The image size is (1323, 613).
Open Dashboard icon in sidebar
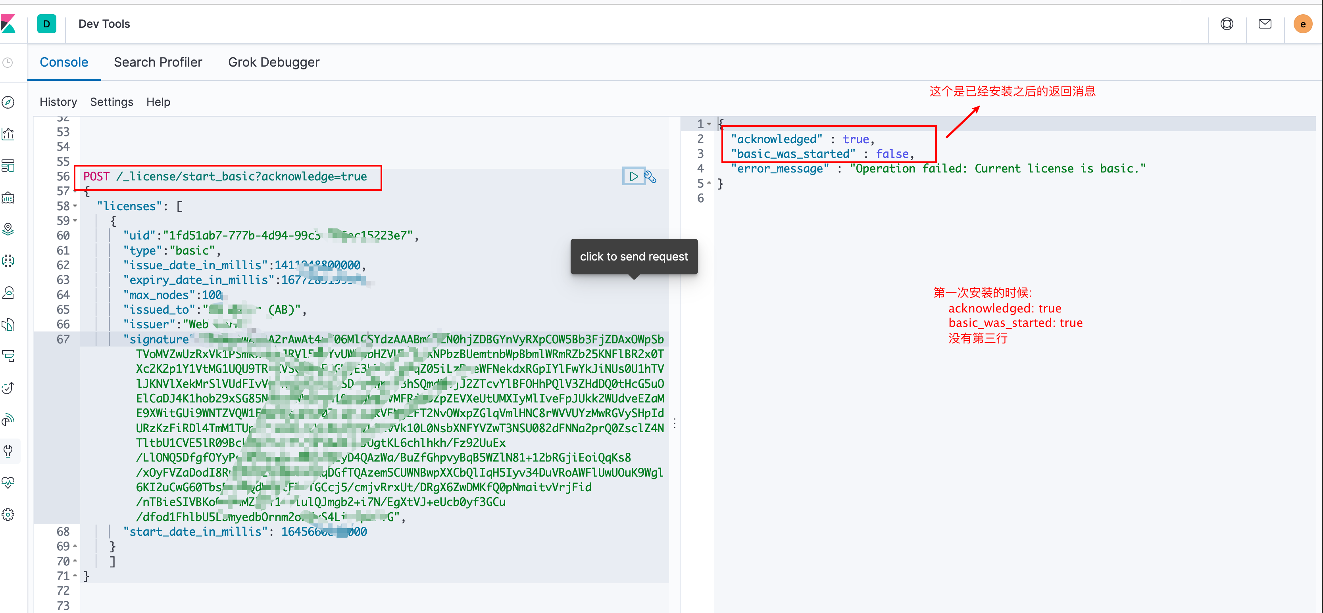pyautogui.click(x=8, y=166)
